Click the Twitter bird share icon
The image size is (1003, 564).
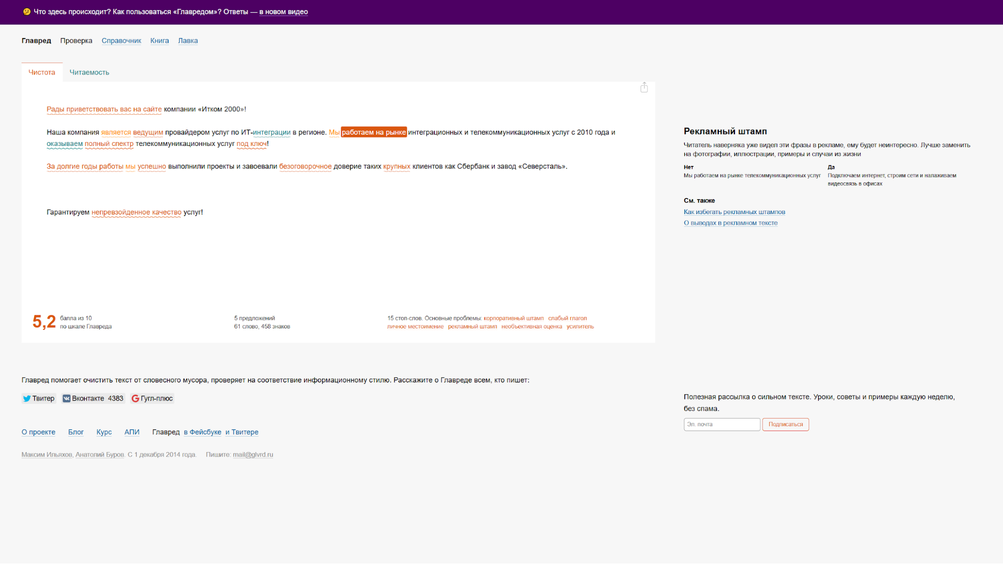click(27, 399)
